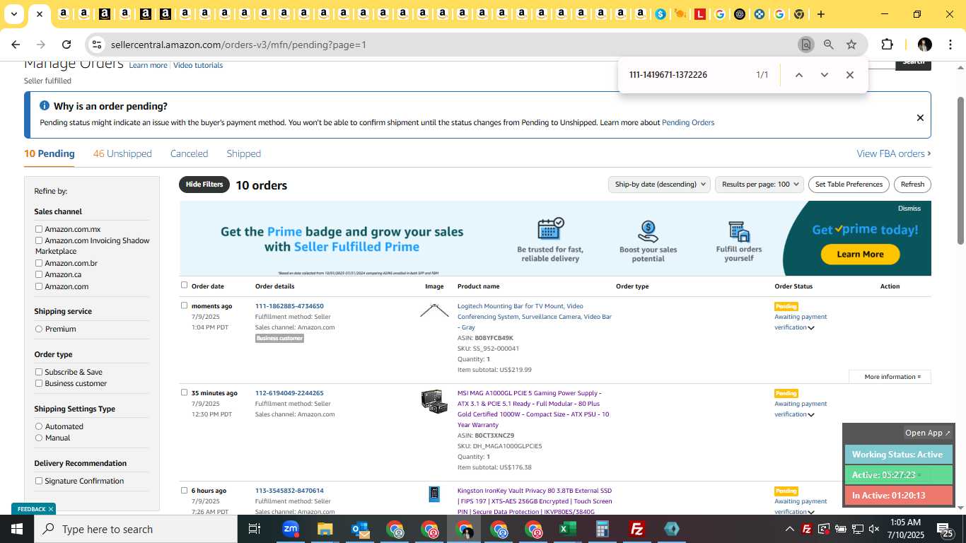This screenshot has height=543, width=966.
Task: Open the Results per page dropdown
Action: pyautogui.click(x=760, y=185)
